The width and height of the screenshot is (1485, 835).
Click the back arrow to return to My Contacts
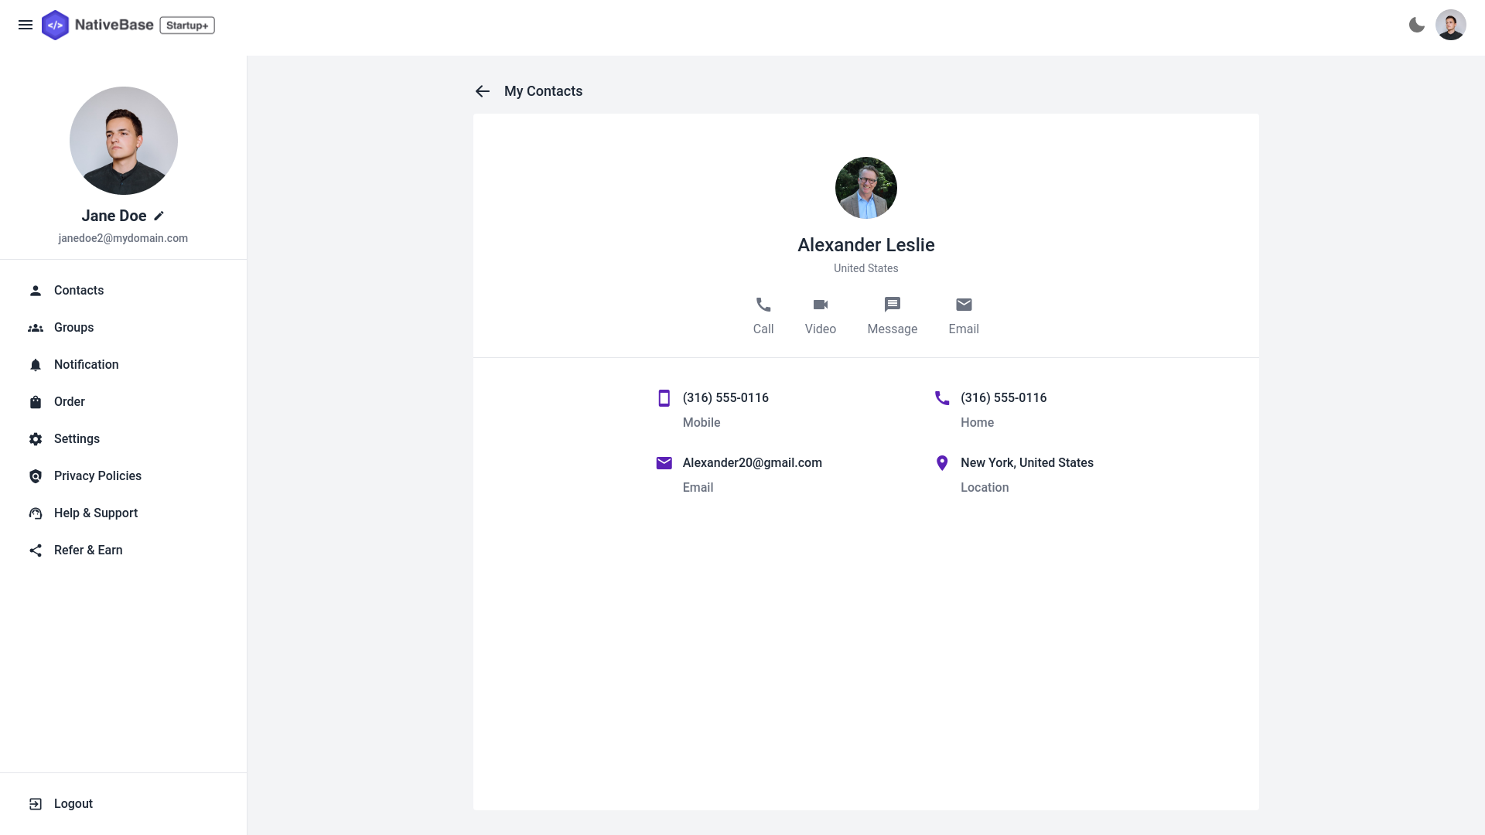[x=483, y=90]
